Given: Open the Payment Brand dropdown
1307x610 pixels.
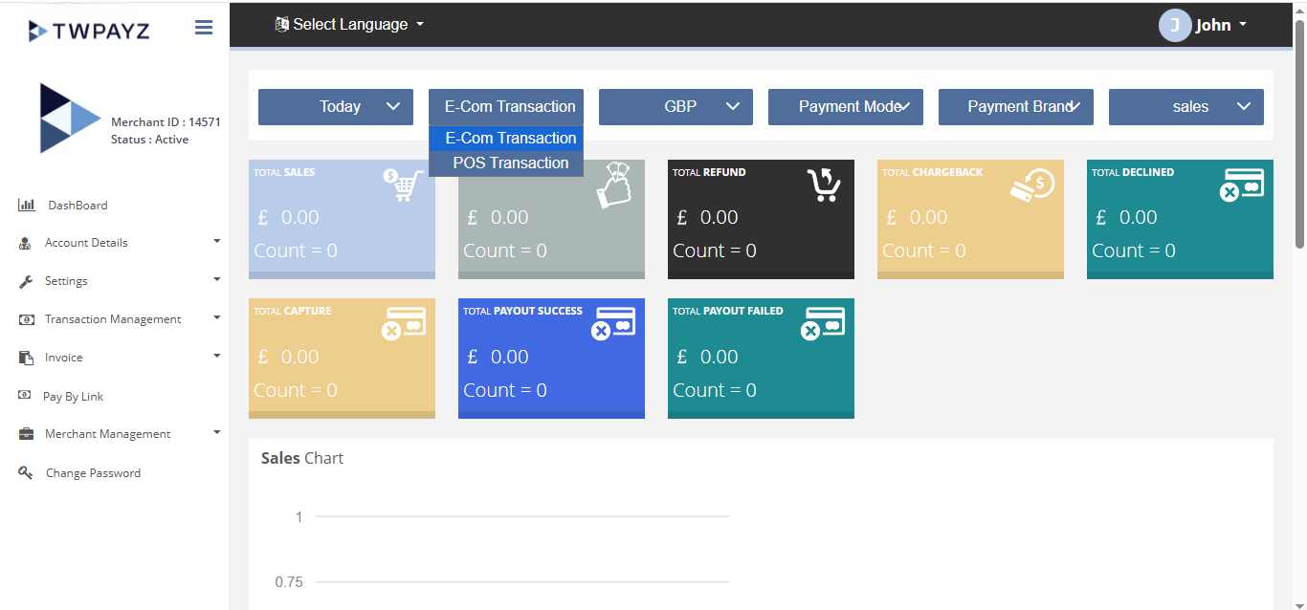Looking at the screenshot, I should [1015, 107].
